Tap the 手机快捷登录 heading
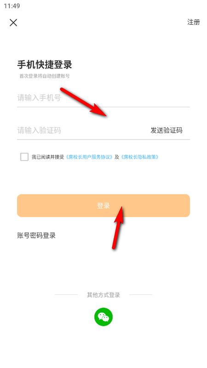 click(x=45, y=64)
